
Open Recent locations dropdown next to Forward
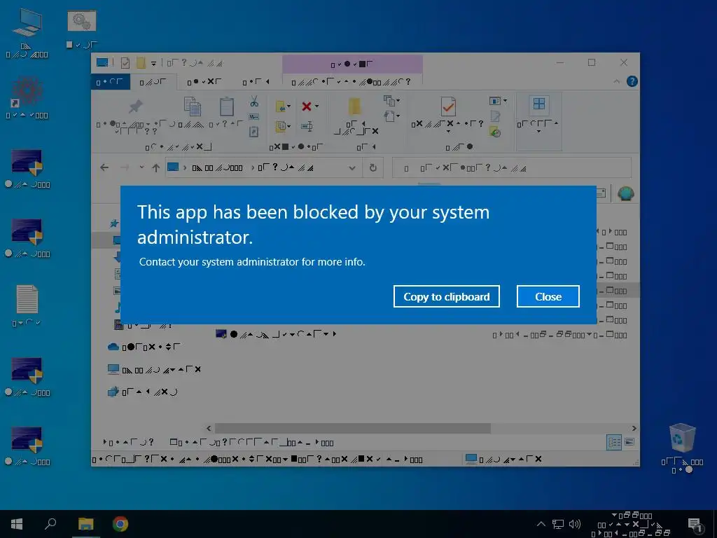[x=141, y=167]
